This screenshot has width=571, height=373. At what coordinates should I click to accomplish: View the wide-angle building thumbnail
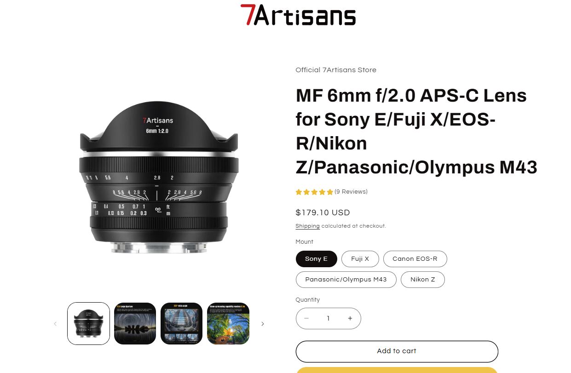[x=182, y=323]
